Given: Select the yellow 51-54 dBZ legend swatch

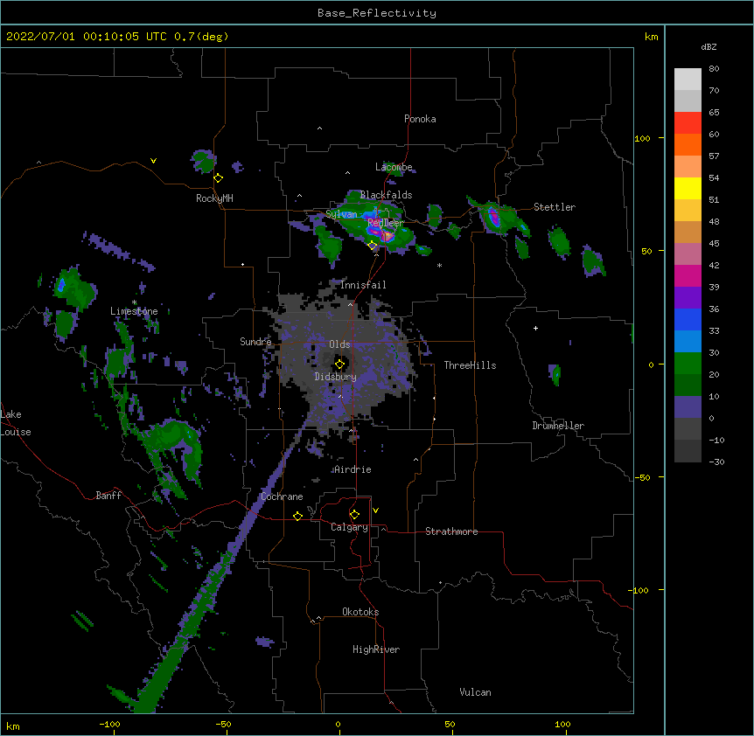Looking at the screenshot, I should tap(688, 188).
